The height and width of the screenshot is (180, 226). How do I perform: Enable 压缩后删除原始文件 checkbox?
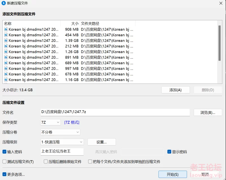coord(46,162)
